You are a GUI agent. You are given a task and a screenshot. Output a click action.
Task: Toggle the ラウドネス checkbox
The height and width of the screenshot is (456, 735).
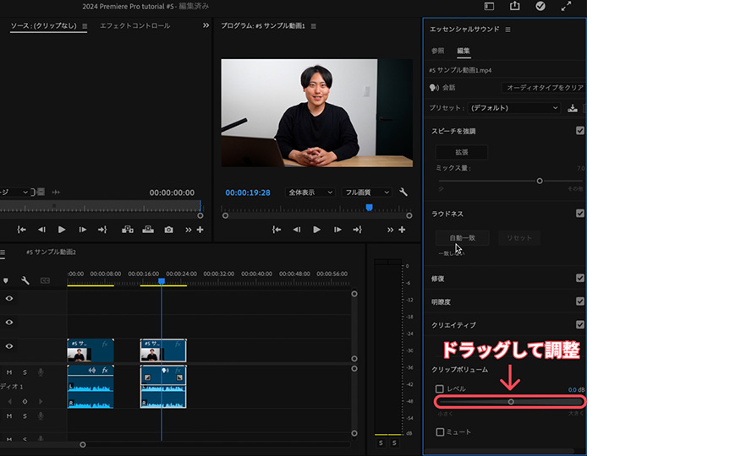pyautogui.click(x=580, y=214)
